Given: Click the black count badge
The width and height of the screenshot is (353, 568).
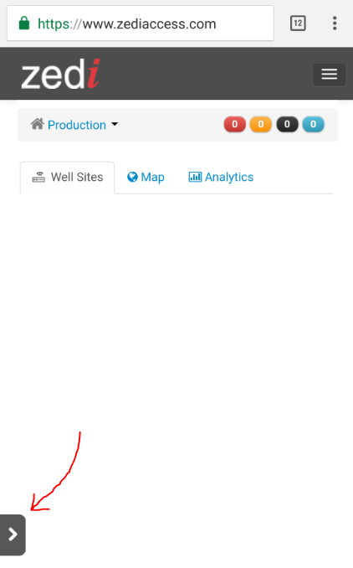Looking at the screenshot, I should 287,124.
